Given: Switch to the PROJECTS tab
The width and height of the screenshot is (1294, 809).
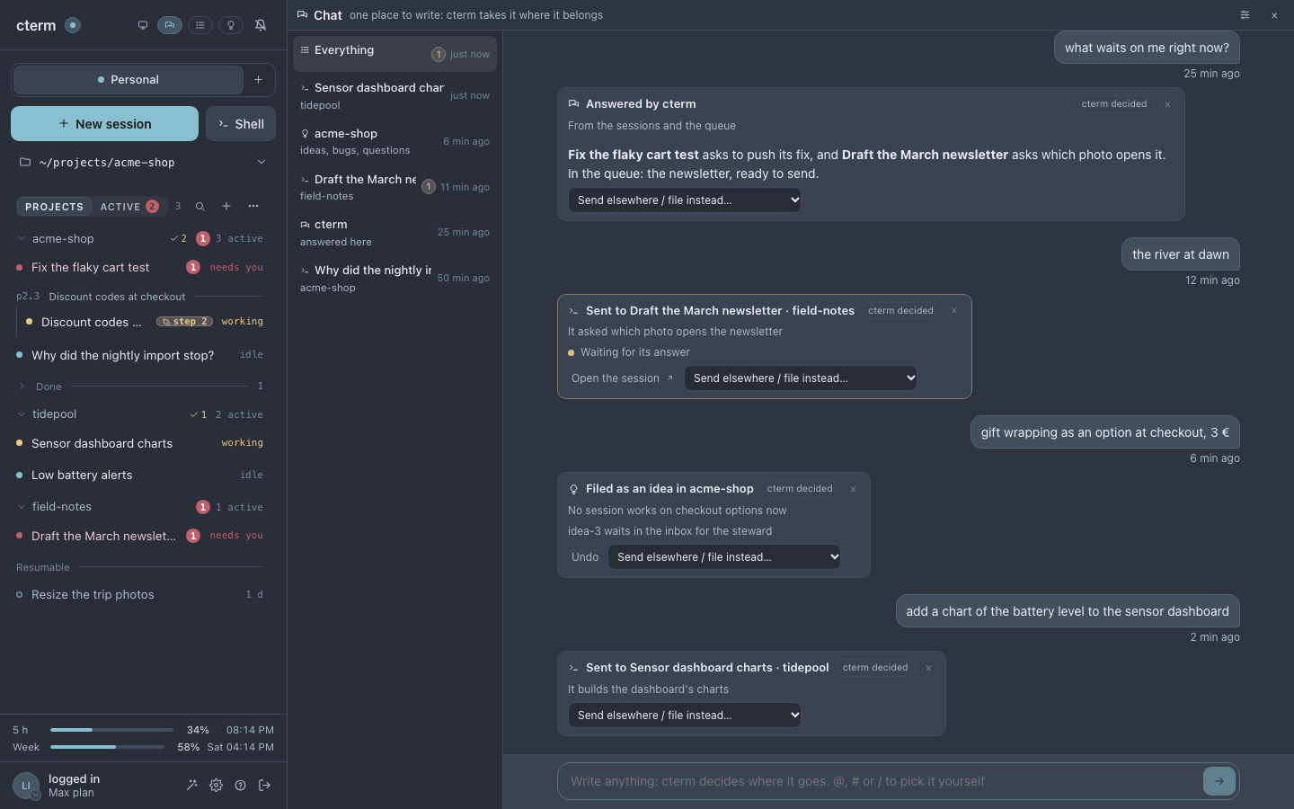Looking at the screenshot, I should point(54,207).
